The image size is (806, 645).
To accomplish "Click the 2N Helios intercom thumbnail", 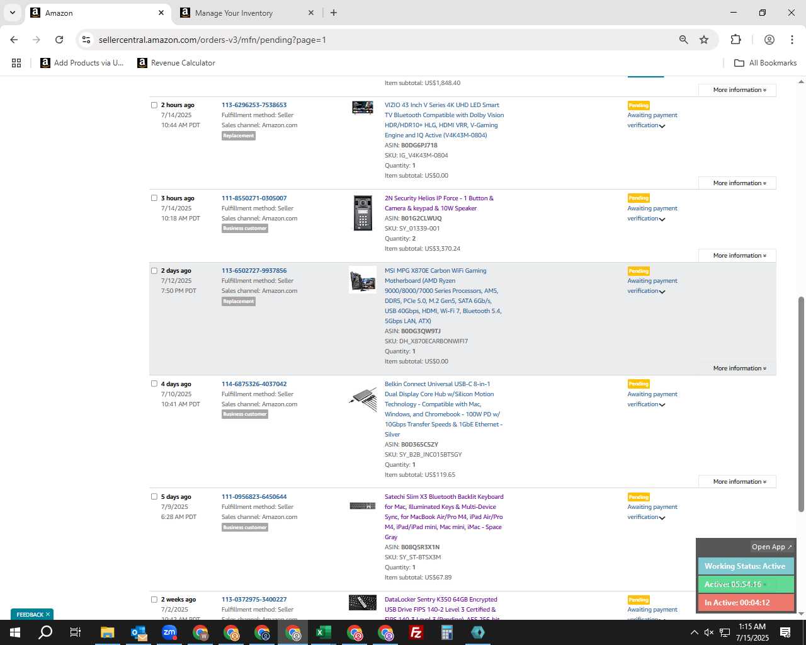I will pyautogui.click(x=363, y=213).
